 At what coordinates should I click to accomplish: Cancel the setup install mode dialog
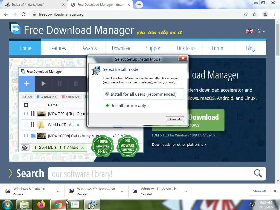tap(175, 119)
